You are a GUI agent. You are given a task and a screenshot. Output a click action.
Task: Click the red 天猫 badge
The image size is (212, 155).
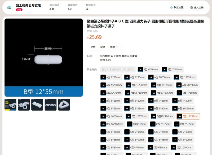click(19, 10)
